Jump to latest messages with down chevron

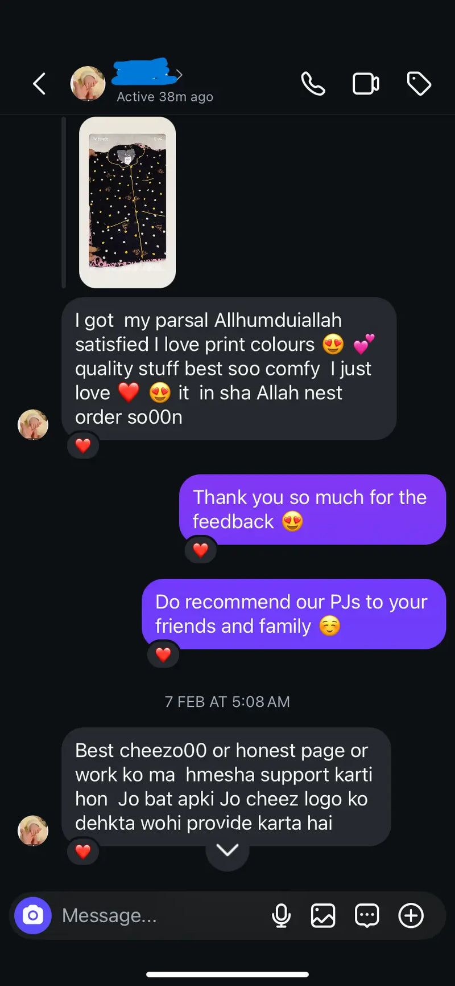point(227,850)
